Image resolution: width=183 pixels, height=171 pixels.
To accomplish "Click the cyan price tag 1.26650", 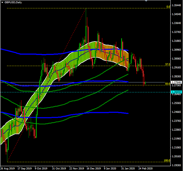I will [x=176, y=92].
